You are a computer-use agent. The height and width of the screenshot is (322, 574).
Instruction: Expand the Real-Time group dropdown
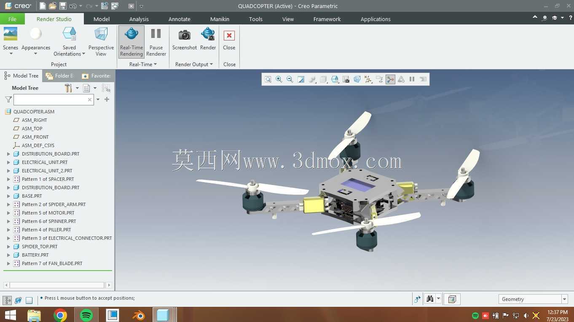[x=143, y=64]
